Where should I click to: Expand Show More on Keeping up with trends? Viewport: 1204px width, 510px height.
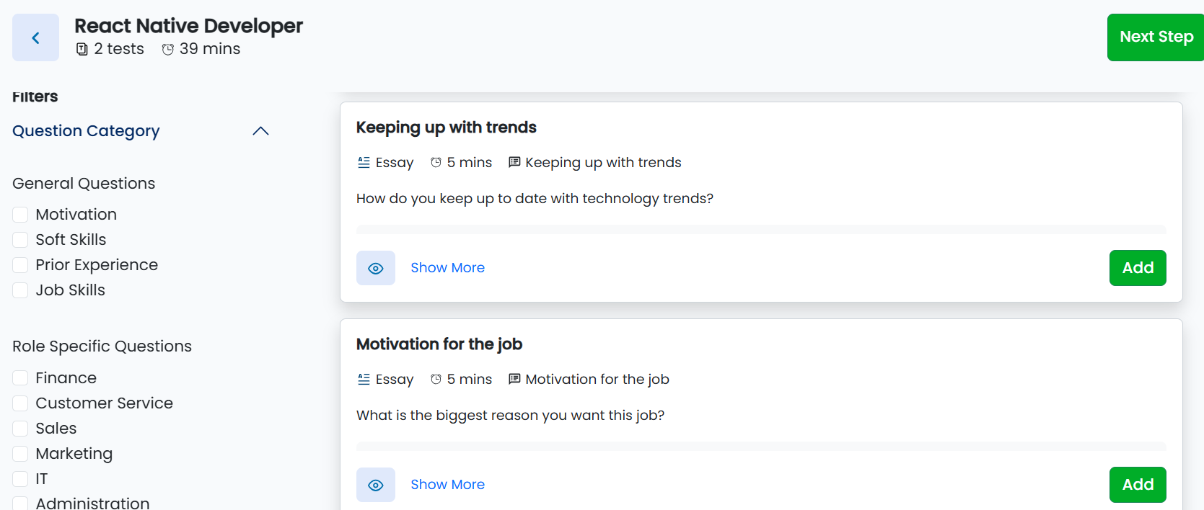click(447, 268)
